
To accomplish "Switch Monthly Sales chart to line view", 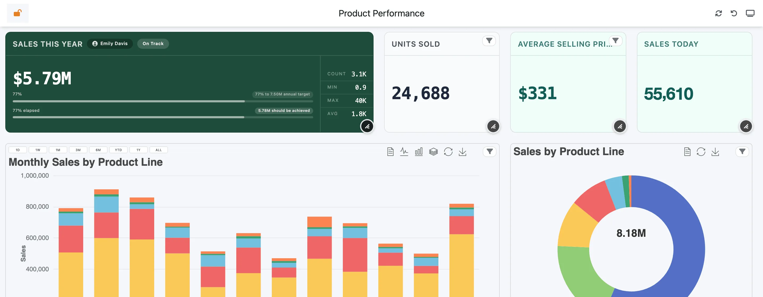I will [x=404, y=152].
